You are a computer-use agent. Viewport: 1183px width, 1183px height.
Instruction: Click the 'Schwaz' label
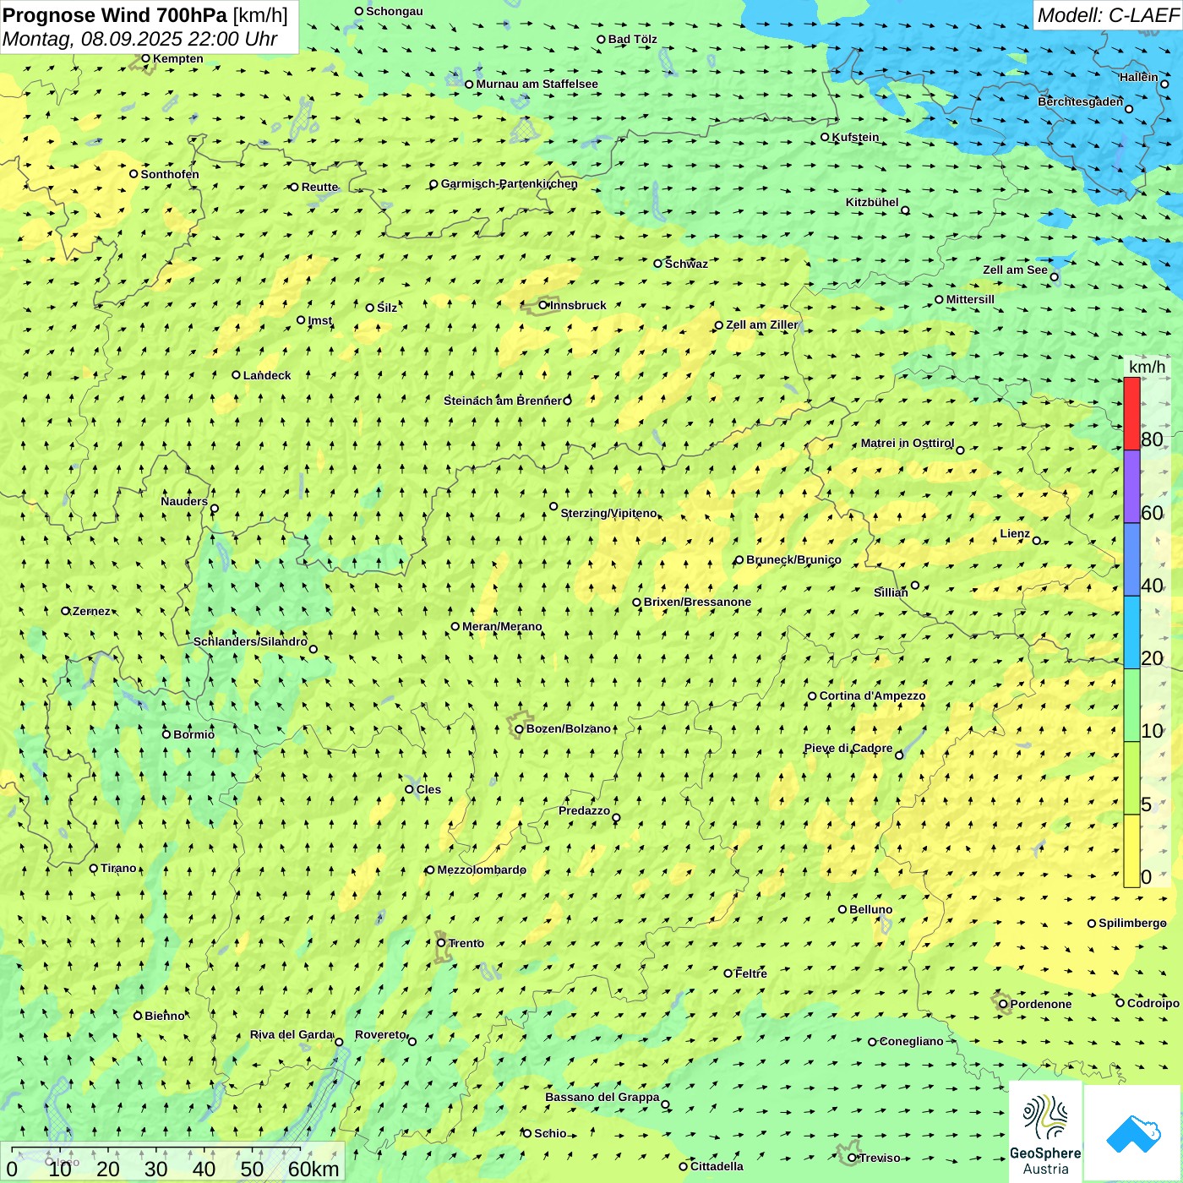pos(686,264)
